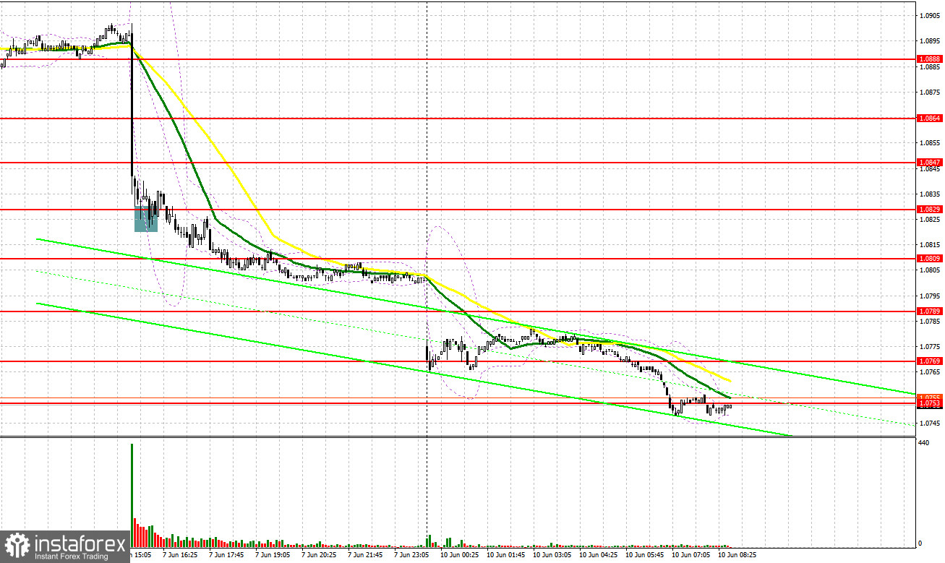Select the 1.0825 price axis value
Viewport: 945px width, 563px height.
pos(929,219)
